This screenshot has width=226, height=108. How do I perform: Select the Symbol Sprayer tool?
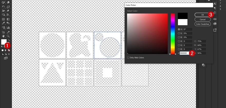click(x=3, y=28)
